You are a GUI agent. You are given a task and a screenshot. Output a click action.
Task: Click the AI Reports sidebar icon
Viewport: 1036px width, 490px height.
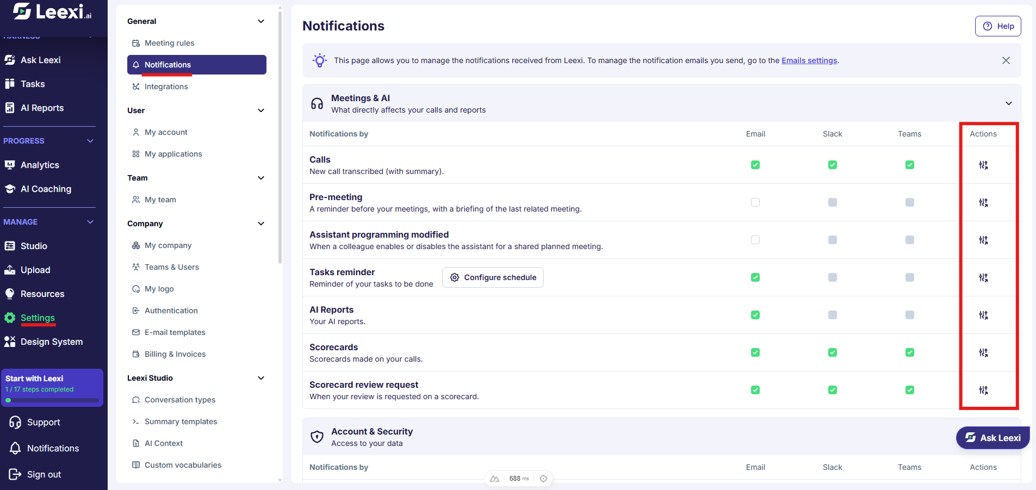click(10, 108)
